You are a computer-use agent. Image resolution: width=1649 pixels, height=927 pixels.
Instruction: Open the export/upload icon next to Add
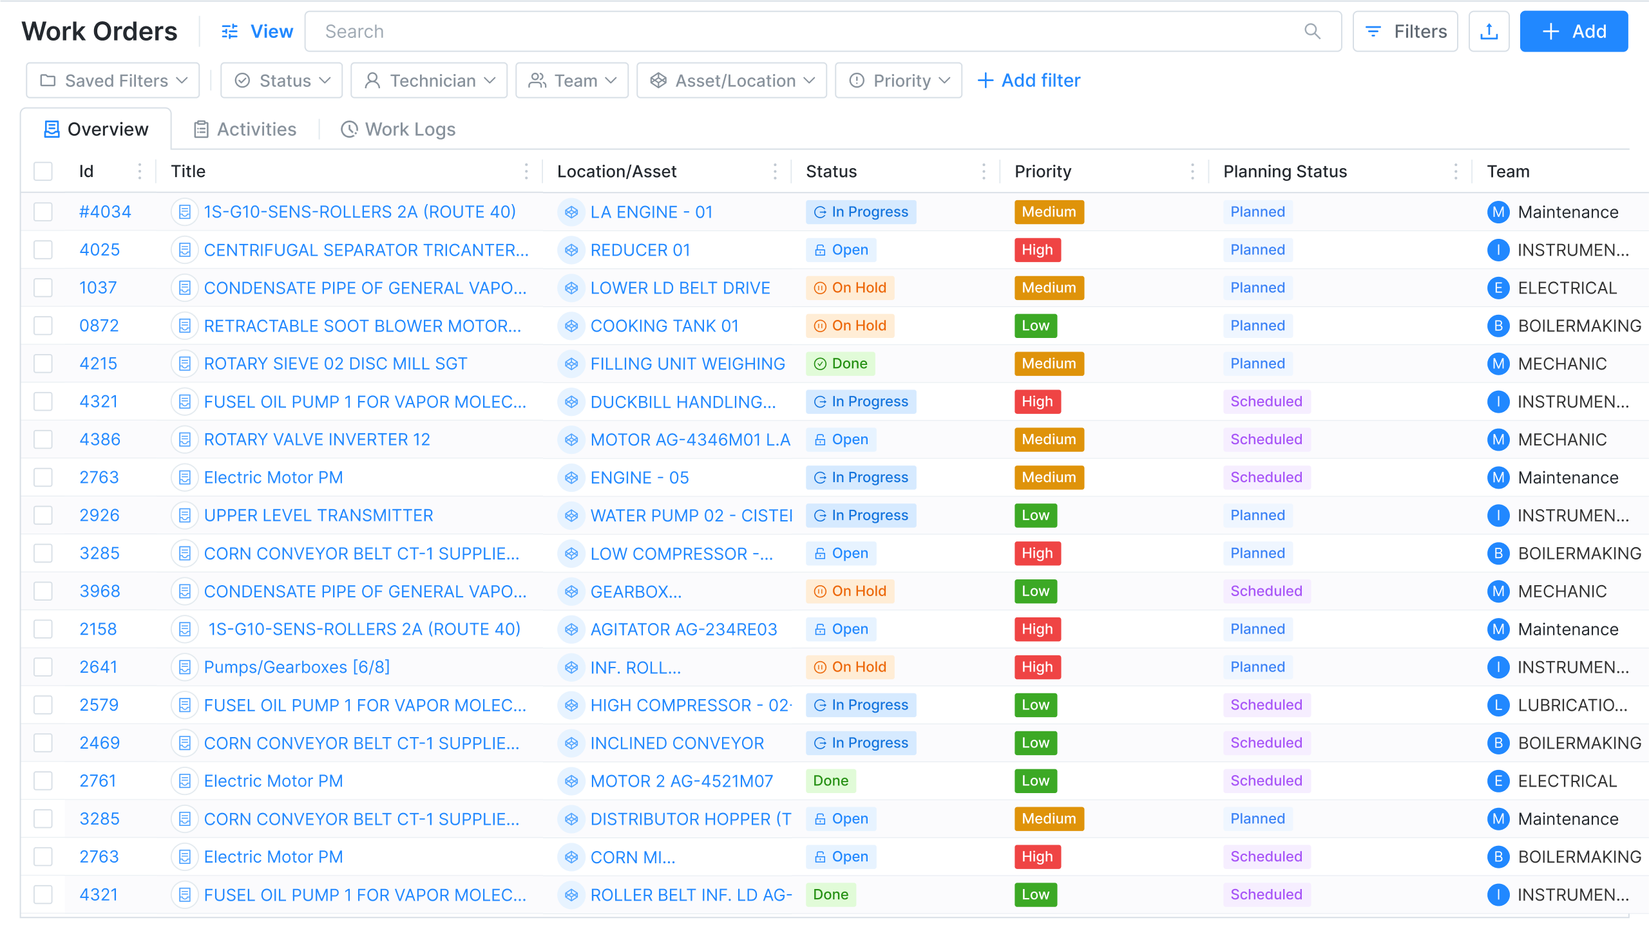(x=1489, y=31)
